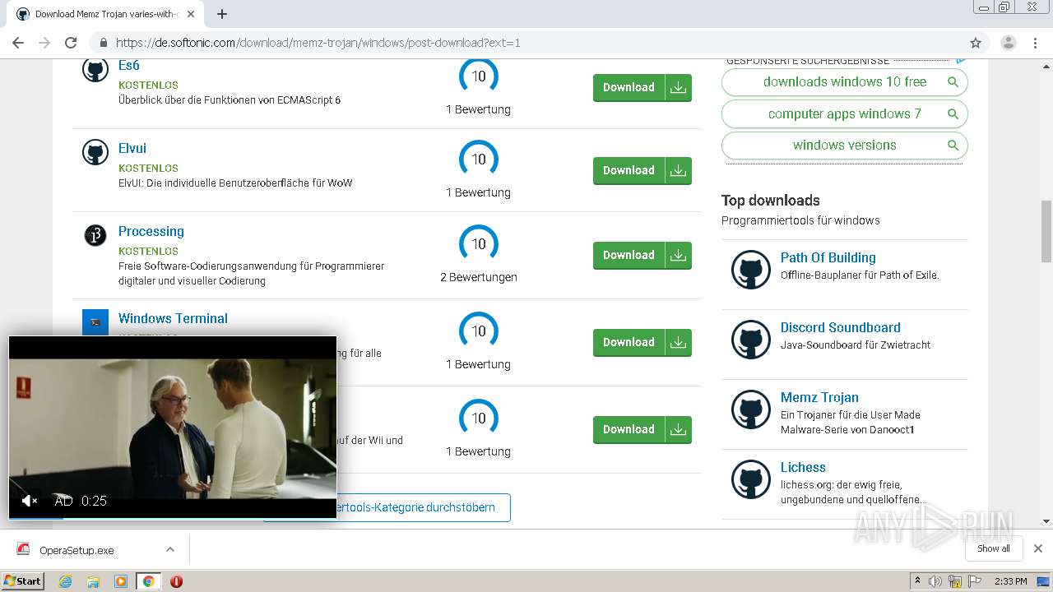Screen dimensions: 1053x592
Task: Show all downloads
Action: click(x=994, y=549)
